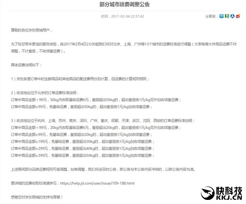Click item 3 heading listing 杭州、上海、苏州
Screen dimensions: 246x204
(103, 120)
